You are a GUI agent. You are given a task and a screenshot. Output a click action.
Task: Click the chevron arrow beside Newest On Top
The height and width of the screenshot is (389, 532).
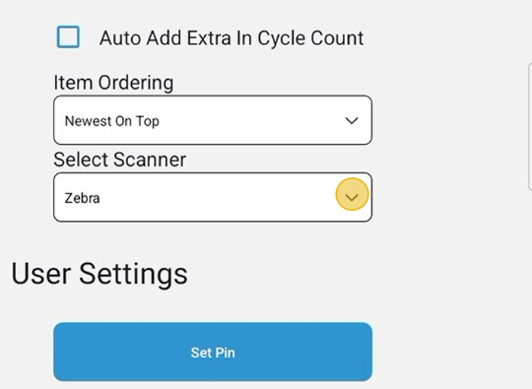351,121
